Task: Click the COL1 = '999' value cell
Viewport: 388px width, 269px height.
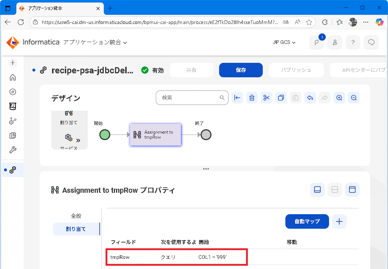Action: (213, 257)
